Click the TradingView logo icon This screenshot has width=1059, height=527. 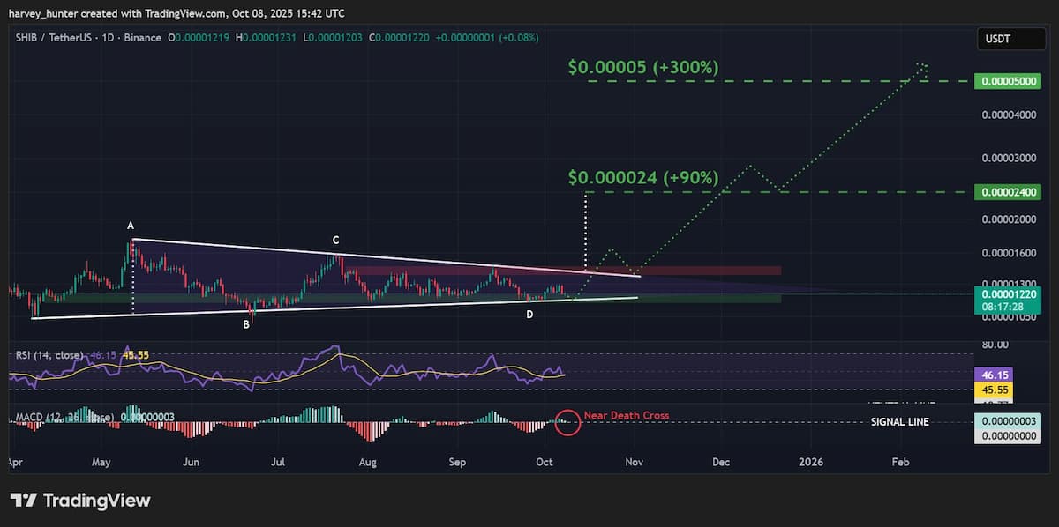click(x=24, y=501)
